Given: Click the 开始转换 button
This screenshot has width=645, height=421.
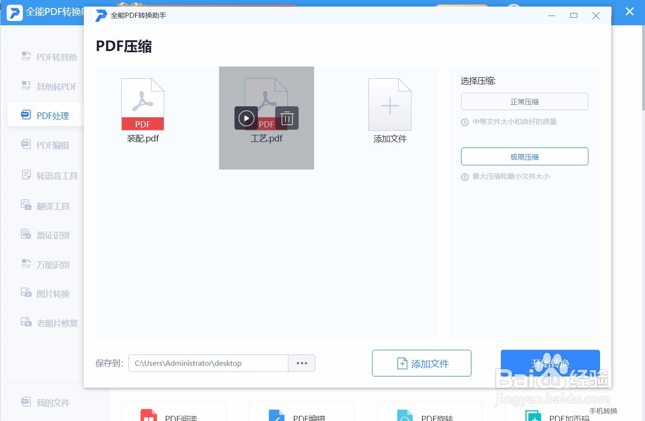Looking at the screenshot, I should [x=550, y=363].
